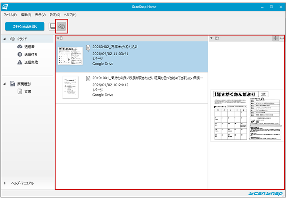The height and width of the screenshot is (200, 286).
Task: Select title 20260402_万年★がくねんだよI
Action: point(115,47)
